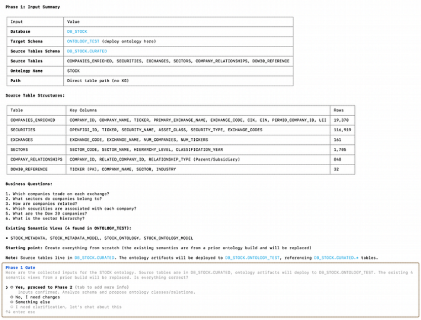This screenshot has height=320, width=421.
Task: Open the ONTOLOGY_TEST link in the Target Schema row
Action: point(83,41)
